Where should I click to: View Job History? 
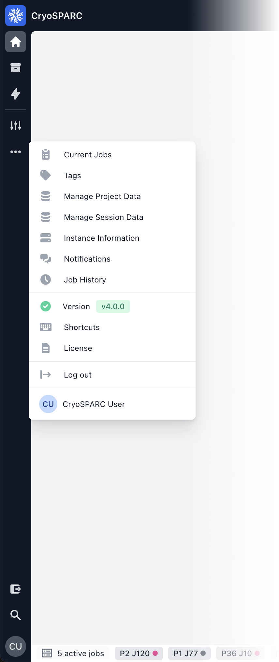point(85,280)
